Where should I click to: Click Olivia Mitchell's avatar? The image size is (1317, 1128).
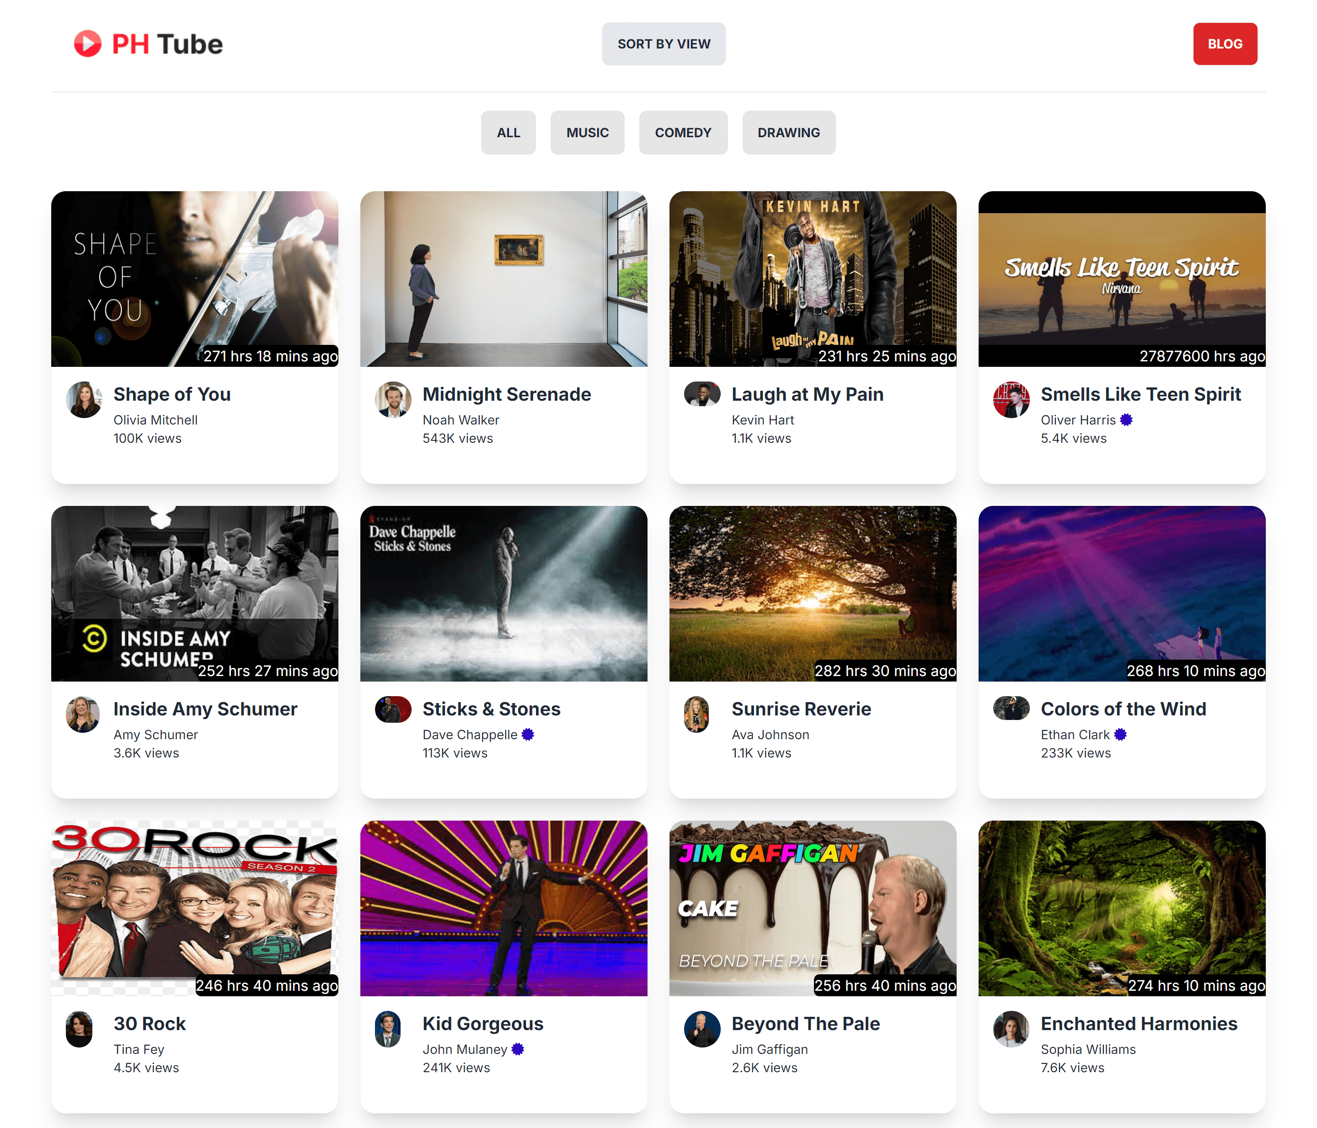(x=84, y=400)
